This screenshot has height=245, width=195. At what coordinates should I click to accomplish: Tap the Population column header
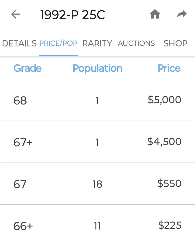97,68
